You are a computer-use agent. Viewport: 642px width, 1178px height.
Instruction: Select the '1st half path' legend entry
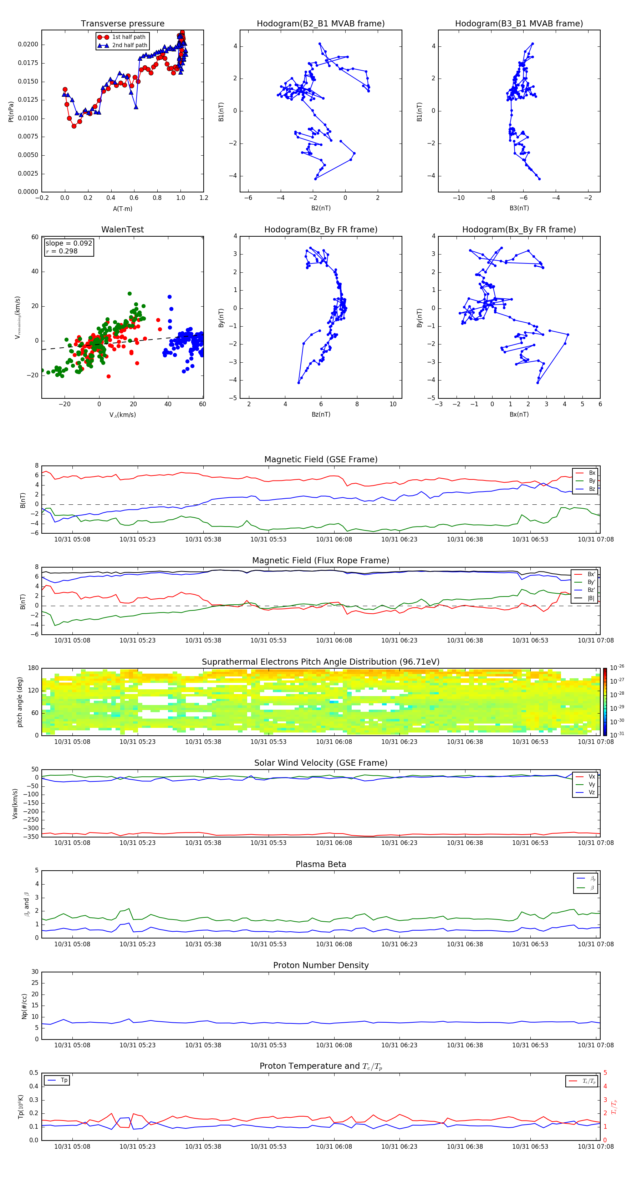[x=122, y=37]
